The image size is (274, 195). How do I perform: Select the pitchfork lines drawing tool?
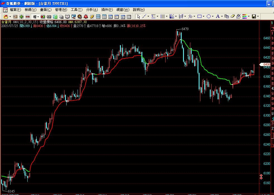point(181,16)
